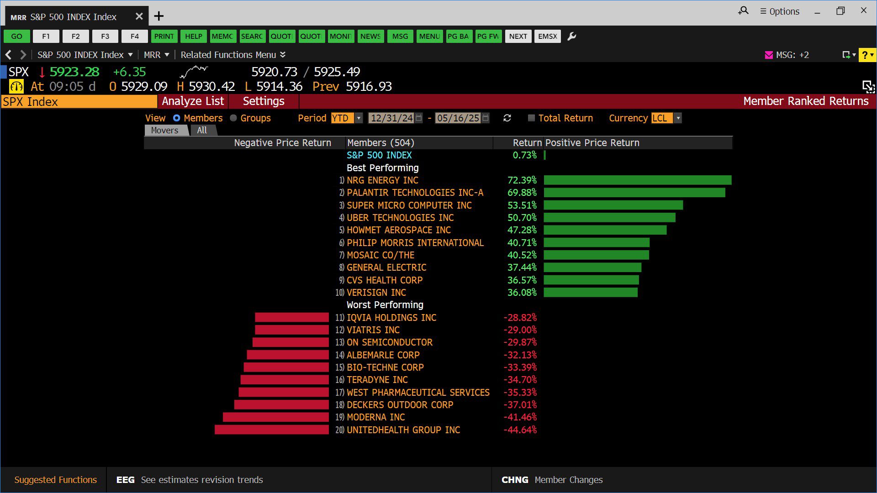Viewport: 877px width, 493px height.
Task: Open NRG ENERGY INC member link
Action: point(382,180)
